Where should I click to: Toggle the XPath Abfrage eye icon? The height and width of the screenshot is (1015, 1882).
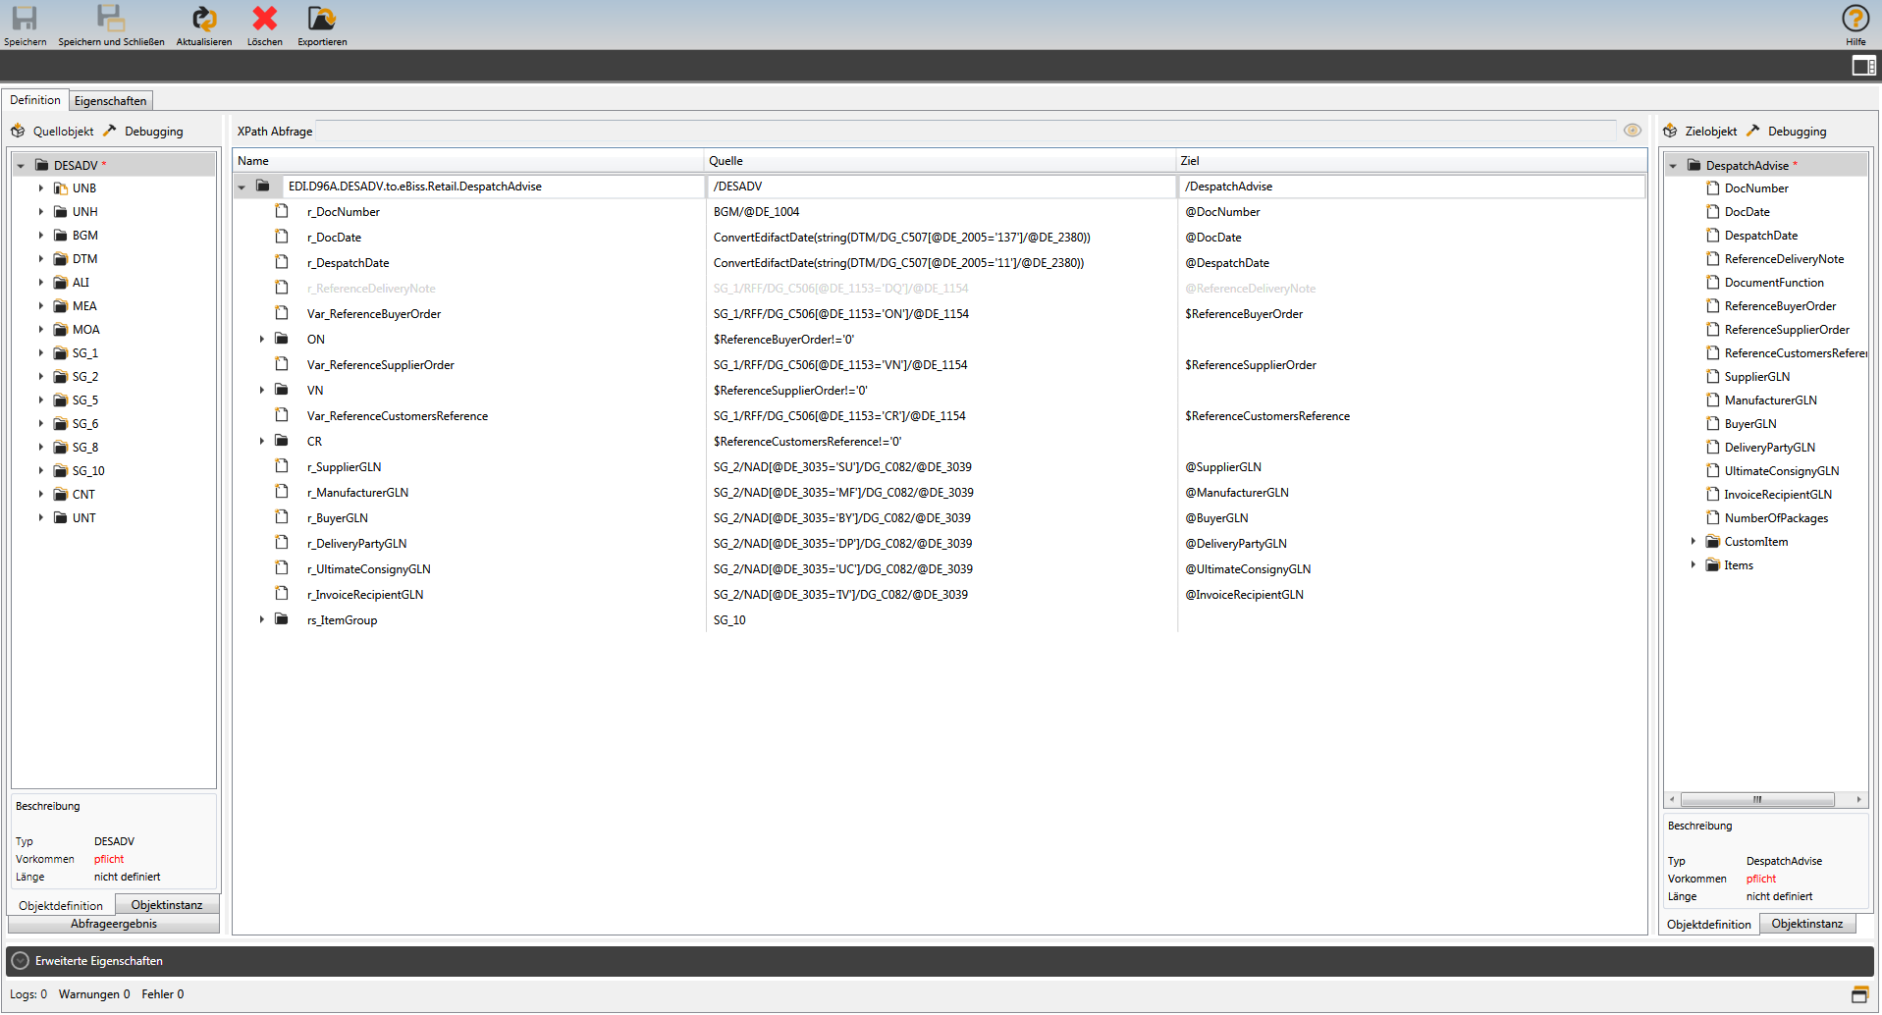click(x=1632, y=131)
